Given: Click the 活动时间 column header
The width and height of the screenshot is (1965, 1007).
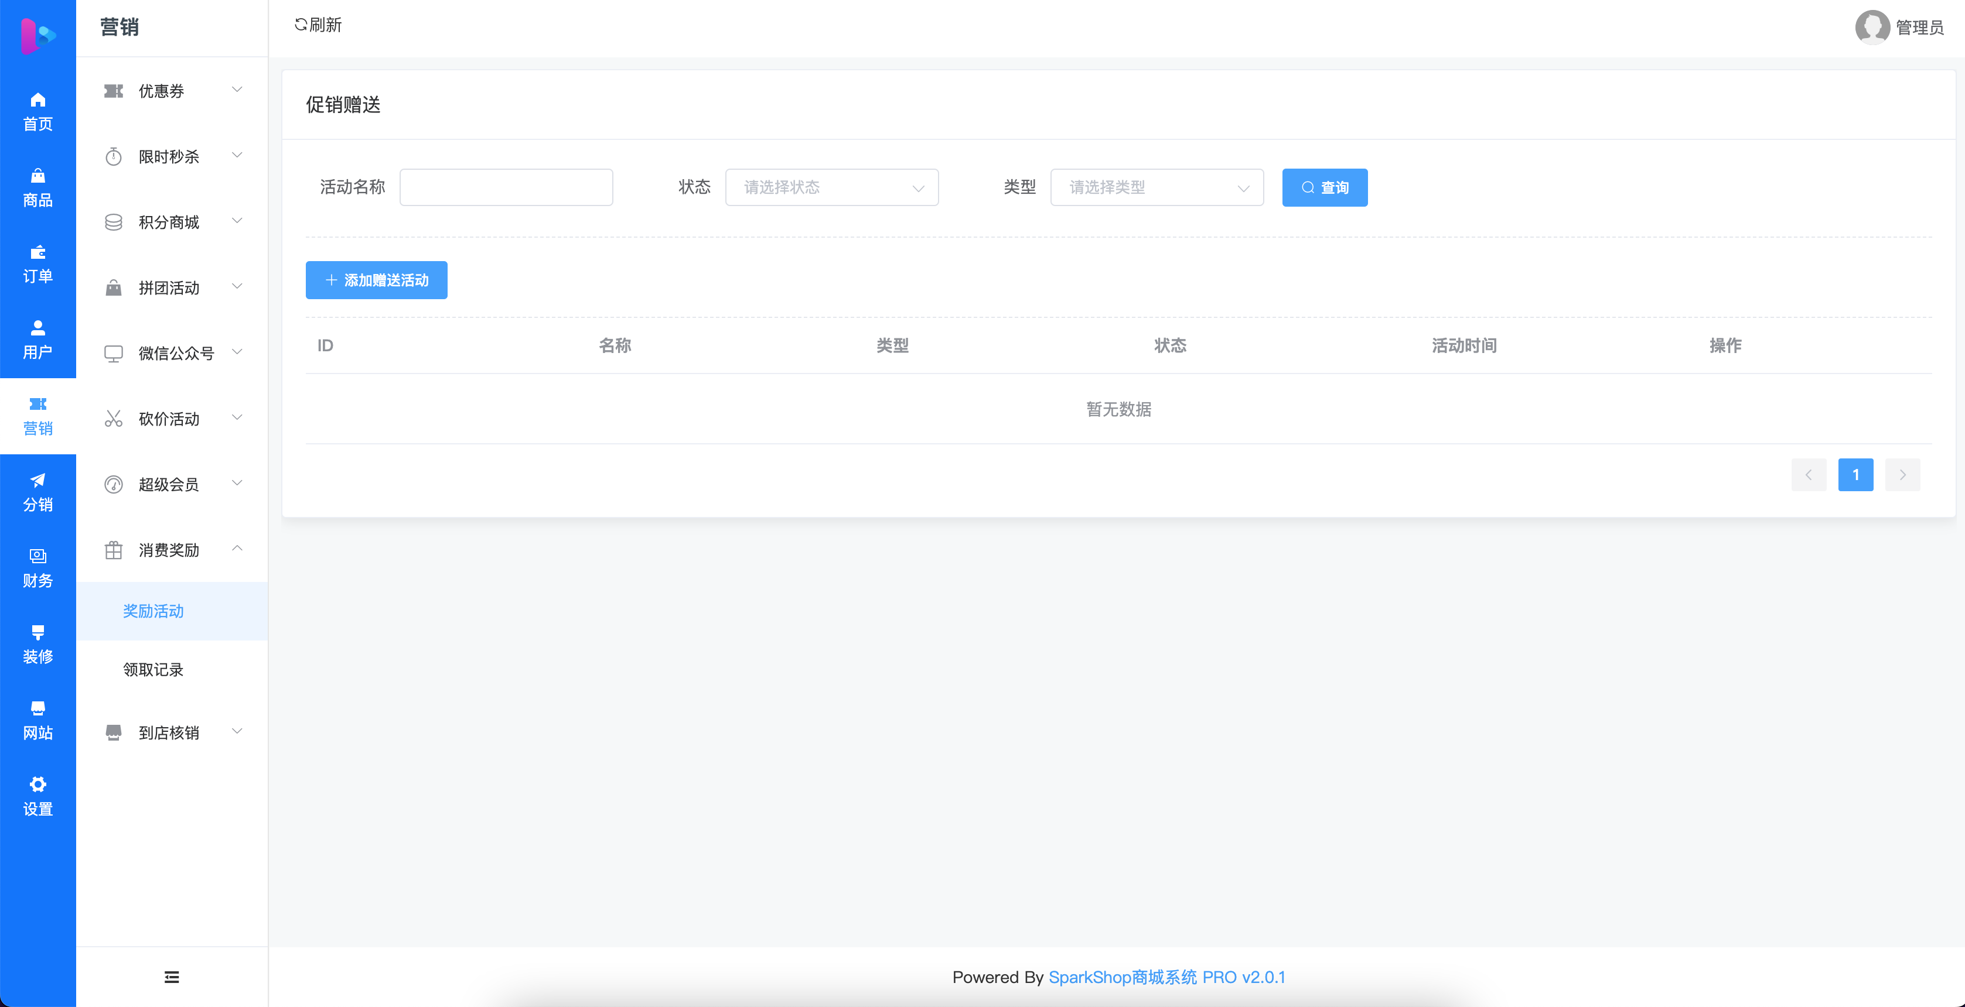Looking at the screenshot, I should pyautogui.click(x=1464, y=346).
